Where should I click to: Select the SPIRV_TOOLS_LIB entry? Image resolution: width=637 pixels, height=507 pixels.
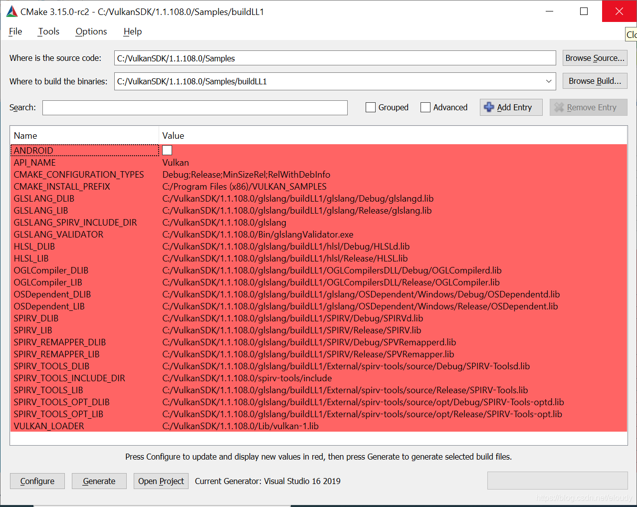(48, 390)
